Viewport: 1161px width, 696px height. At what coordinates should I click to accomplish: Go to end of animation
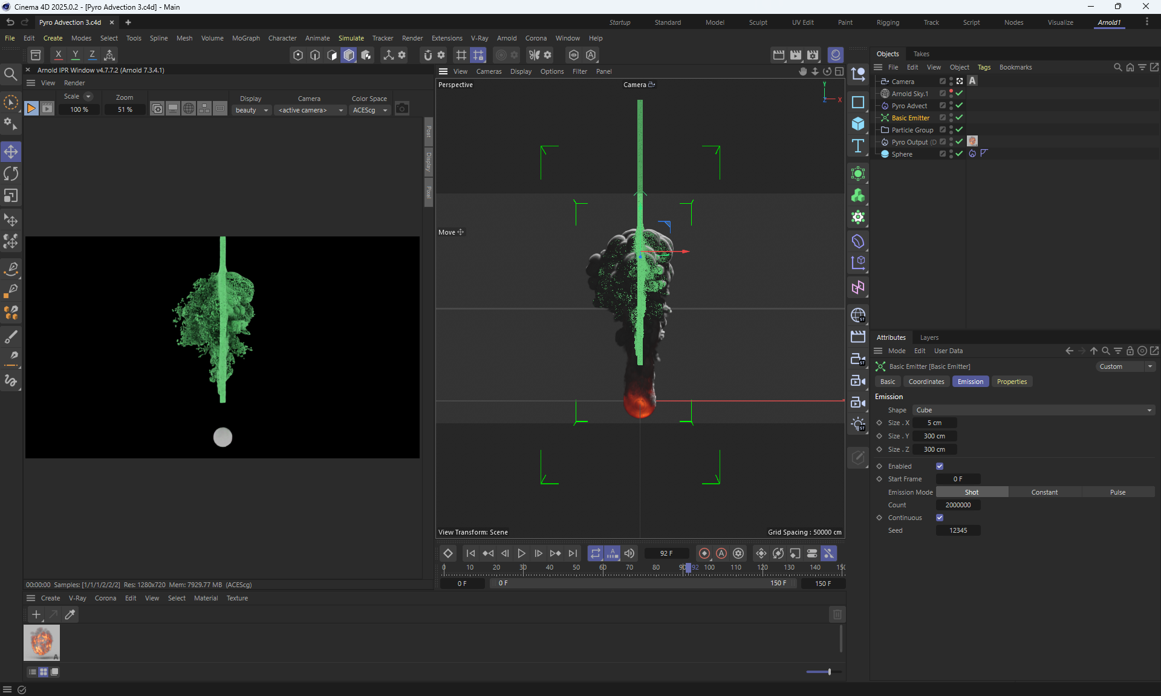(x=573, y=553)
